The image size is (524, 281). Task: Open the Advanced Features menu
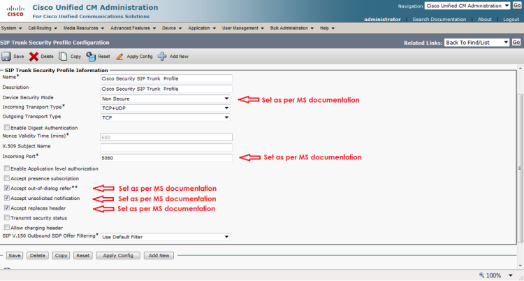pyautogui.click(x=133, y=28)
